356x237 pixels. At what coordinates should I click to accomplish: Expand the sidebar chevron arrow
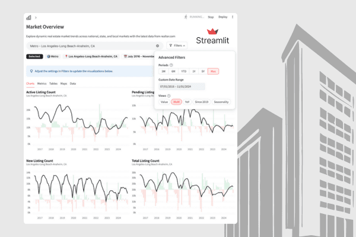point(36,17)
